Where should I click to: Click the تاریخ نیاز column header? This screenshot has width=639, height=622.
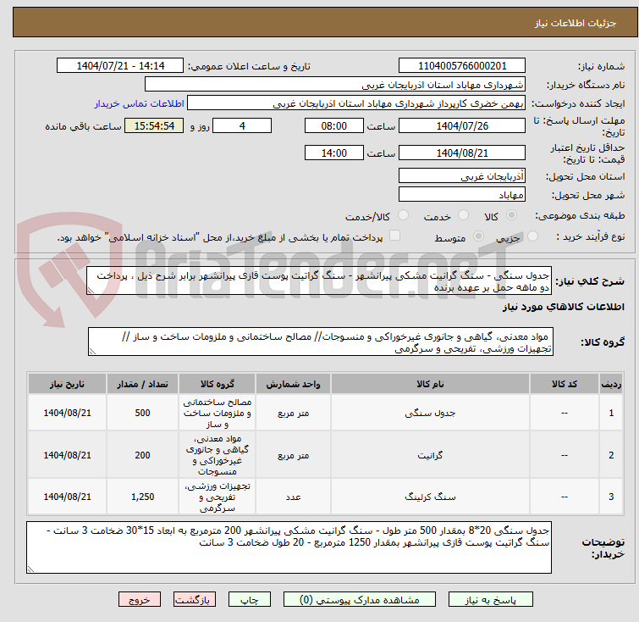click(x=67, y=384)
